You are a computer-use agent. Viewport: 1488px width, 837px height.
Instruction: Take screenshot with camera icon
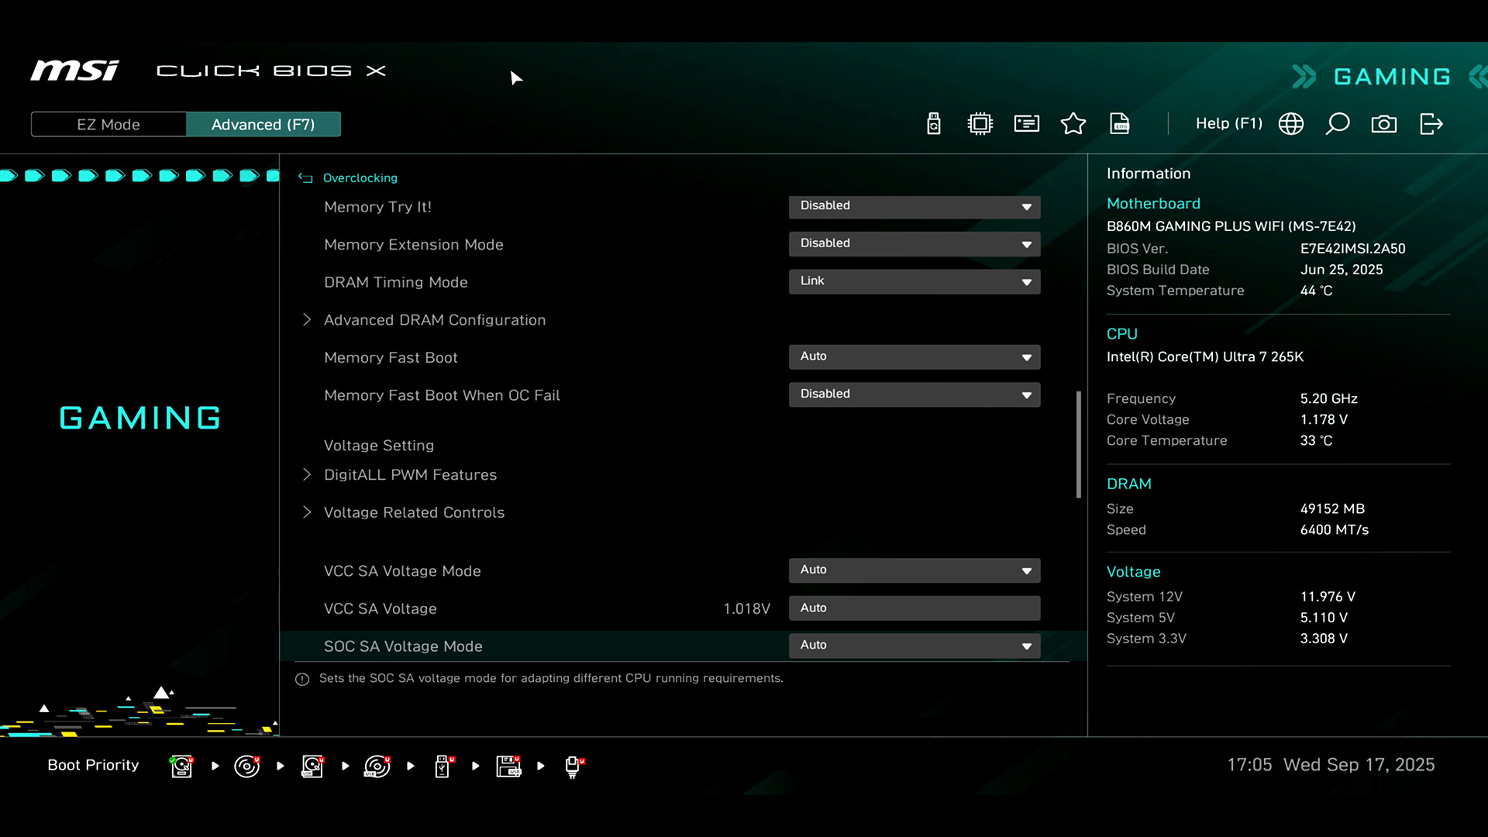[x=1383, y=124]
